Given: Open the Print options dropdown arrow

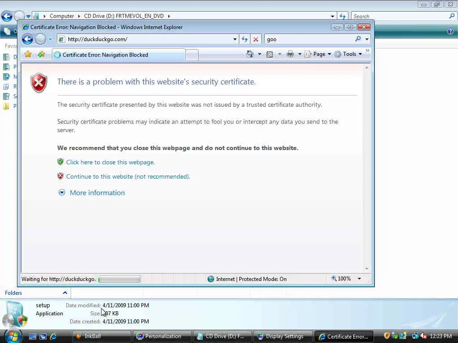Looking at the screenshot, I should coord(299,54).
